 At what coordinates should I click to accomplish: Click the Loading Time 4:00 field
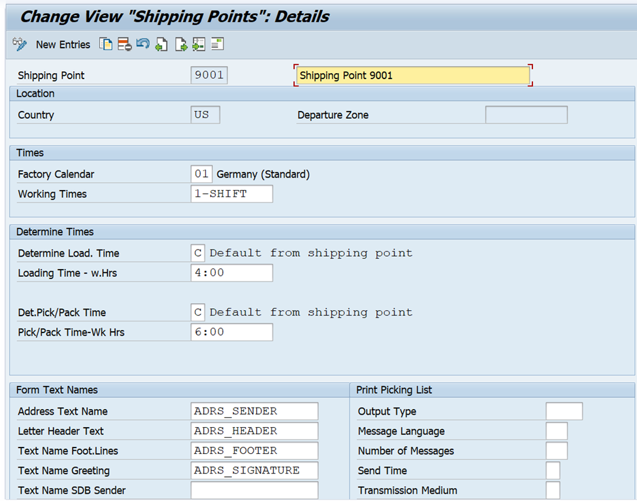231,272
